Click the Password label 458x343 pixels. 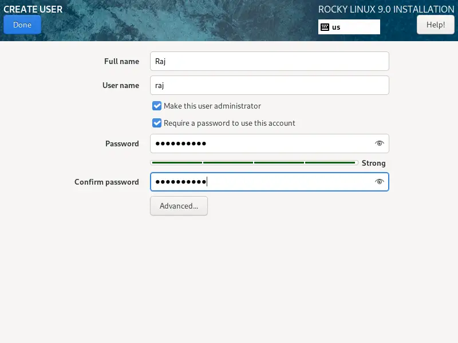(x=122, y=143)
